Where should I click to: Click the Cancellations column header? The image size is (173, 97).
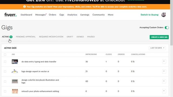coord(138,54)
